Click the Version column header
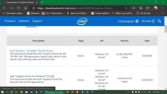 [124, 41]
